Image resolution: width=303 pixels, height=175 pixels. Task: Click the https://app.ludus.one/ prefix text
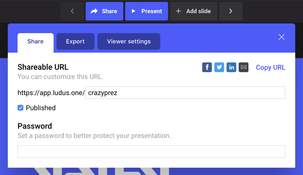click(51, 93)
